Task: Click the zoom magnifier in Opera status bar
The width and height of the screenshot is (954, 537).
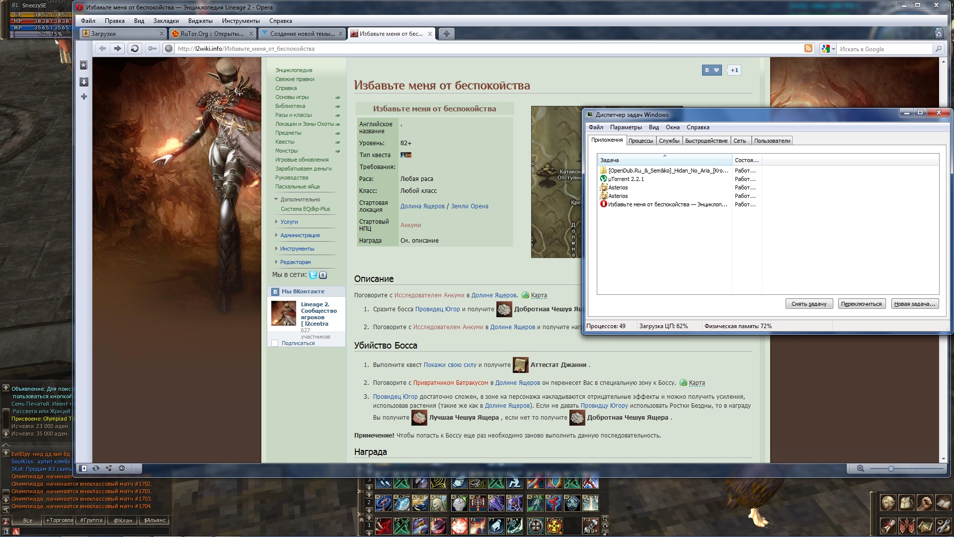Action: tap(861, 468)
